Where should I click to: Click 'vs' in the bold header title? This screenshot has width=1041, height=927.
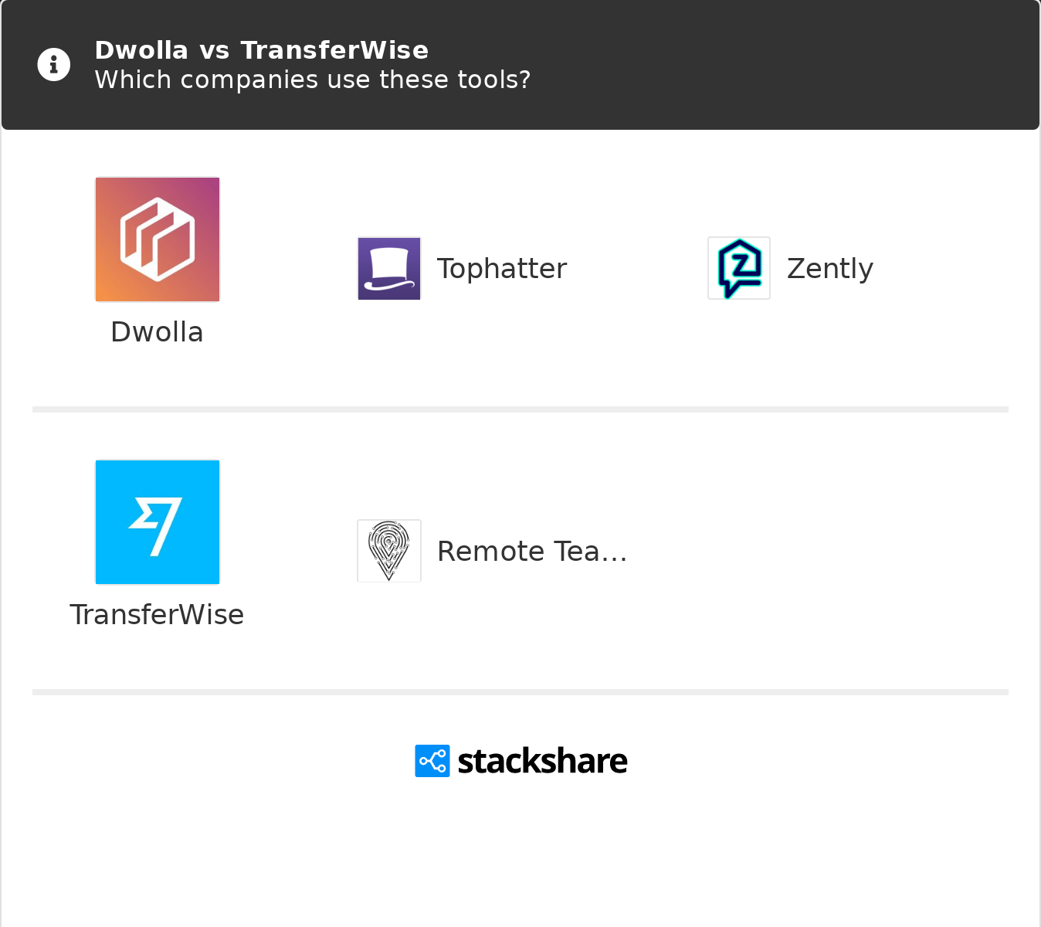pyautogui.click(x=215, y=50)
